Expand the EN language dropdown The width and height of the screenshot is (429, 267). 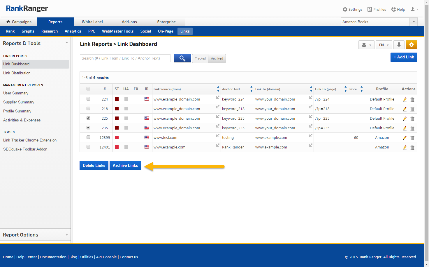click(384, 45)
